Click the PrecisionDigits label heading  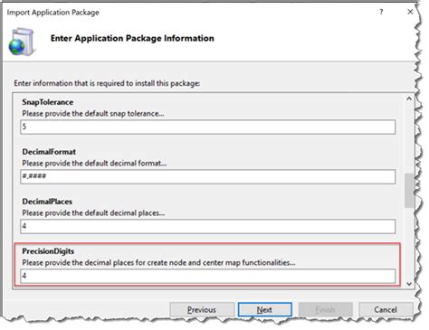[48, 251]
